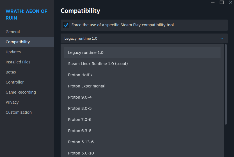Image resolution: width=234 pixels, height=157 pixels.
Task: Toggle the force Steam Play compatibility checkbox
Action: [x=66, y=25]
